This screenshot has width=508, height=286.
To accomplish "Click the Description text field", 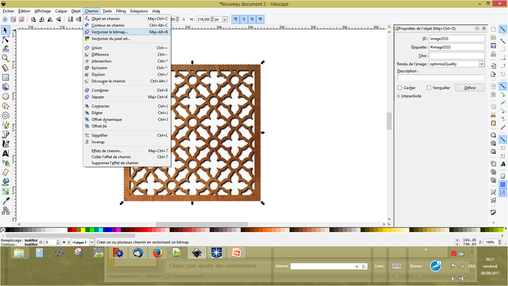I will (441, 77).
